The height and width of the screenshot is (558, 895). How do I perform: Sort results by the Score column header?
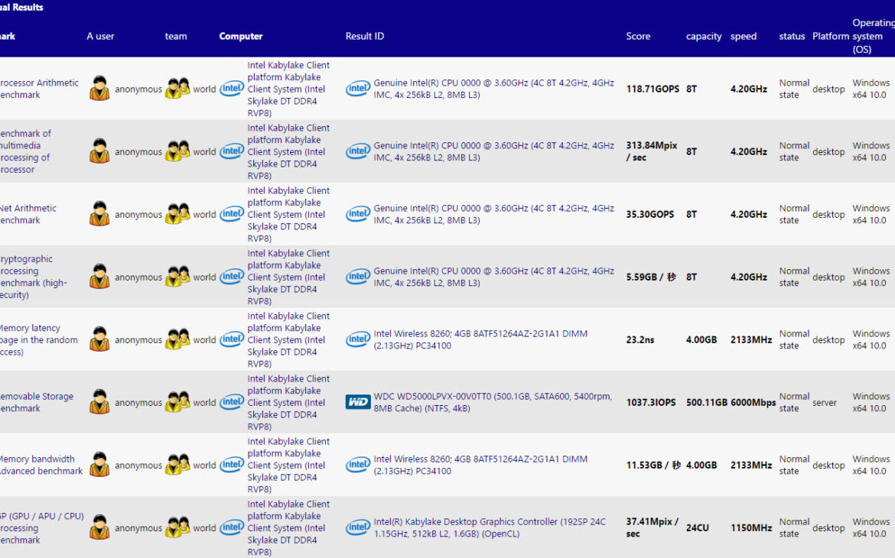point(638,36)
